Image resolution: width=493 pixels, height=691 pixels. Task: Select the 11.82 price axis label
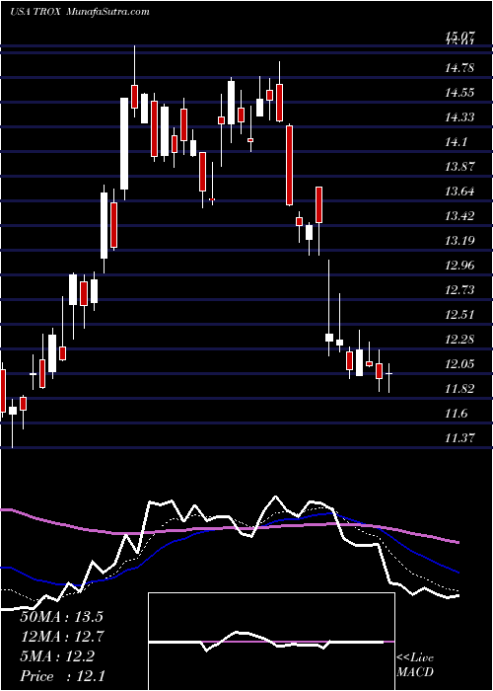click(x=459, y=389)
